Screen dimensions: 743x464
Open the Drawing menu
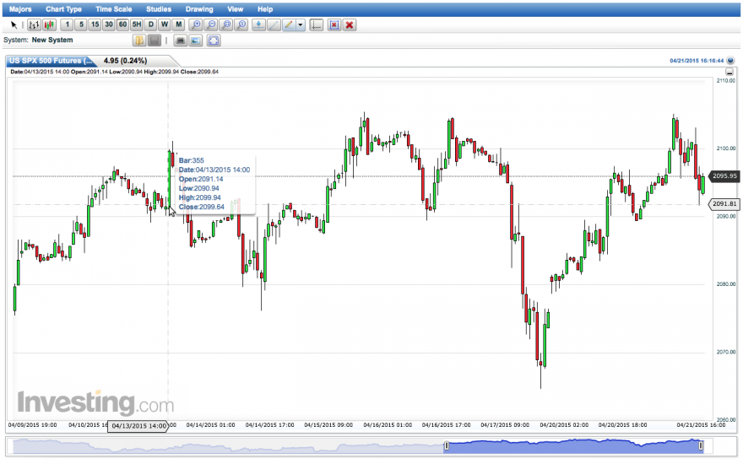coord(199,9)
